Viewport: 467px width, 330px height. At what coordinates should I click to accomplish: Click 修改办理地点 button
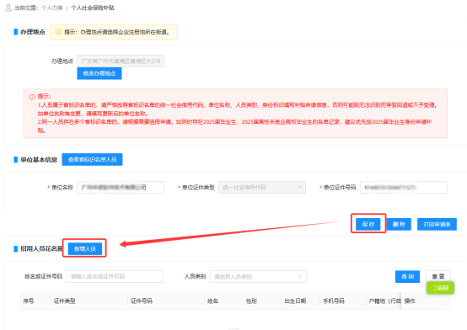[x=99, y=73]
